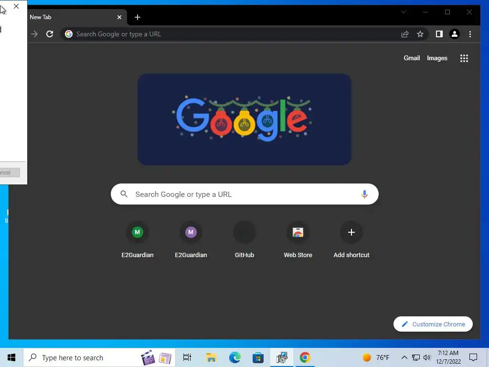Bookmark this tab with the star icon
The height and width of the screenshot is (367, 489).
click(x=420, y=34)
